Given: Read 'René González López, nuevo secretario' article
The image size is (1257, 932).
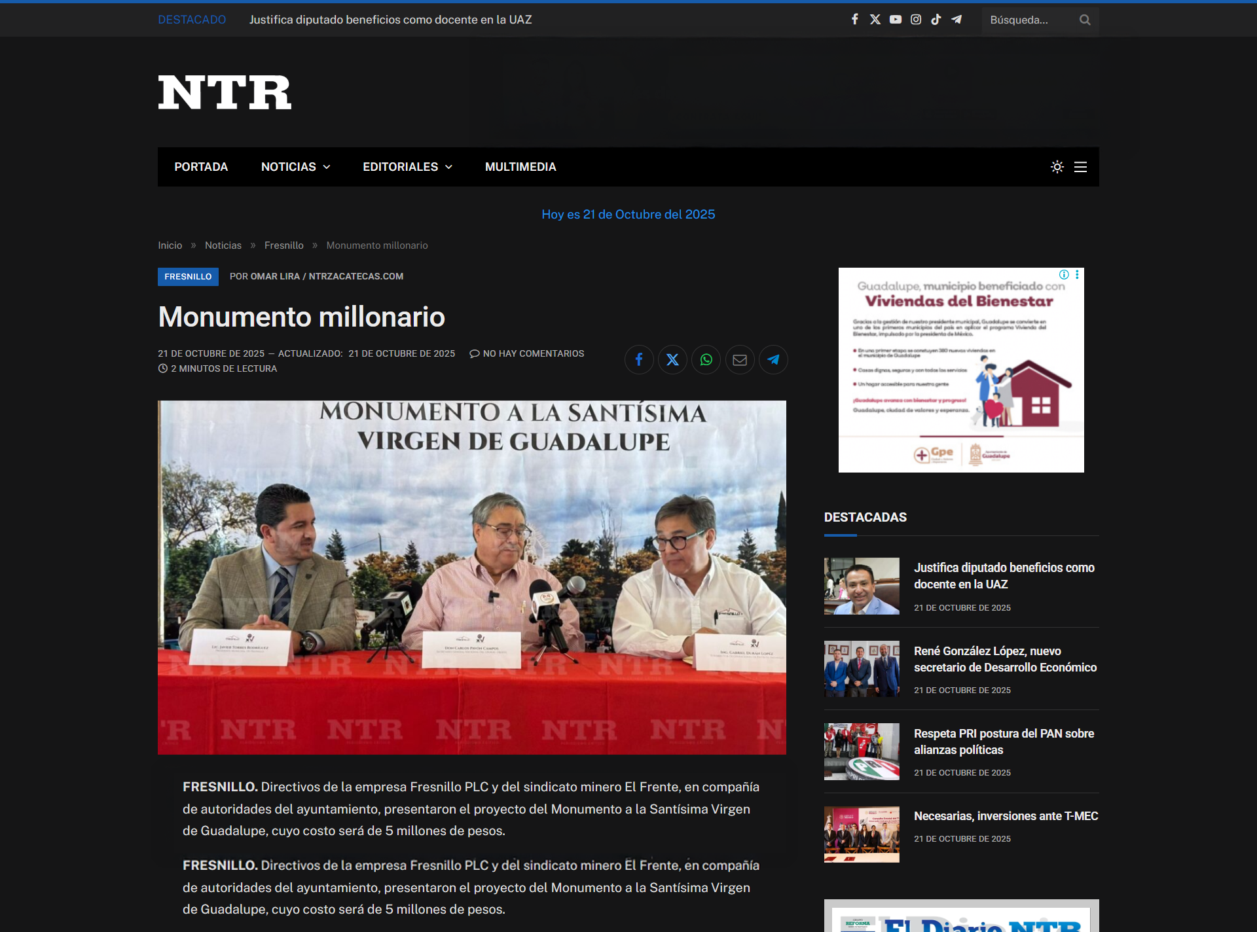Looking at the screenshot, I should pos(1006,659).
